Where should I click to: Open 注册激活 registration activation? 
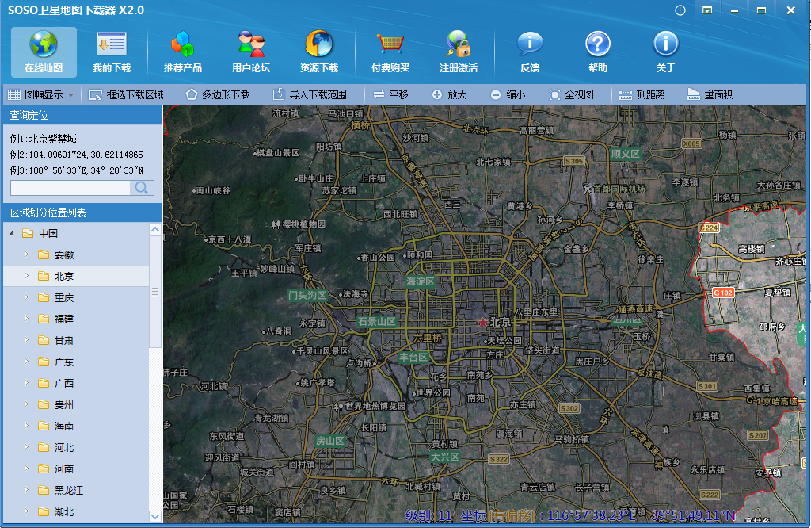coord(459,52)
